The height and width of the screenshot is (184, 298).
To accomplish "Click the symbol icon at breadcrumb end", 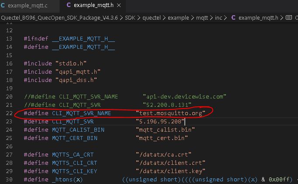I will [x=288, y=18].
